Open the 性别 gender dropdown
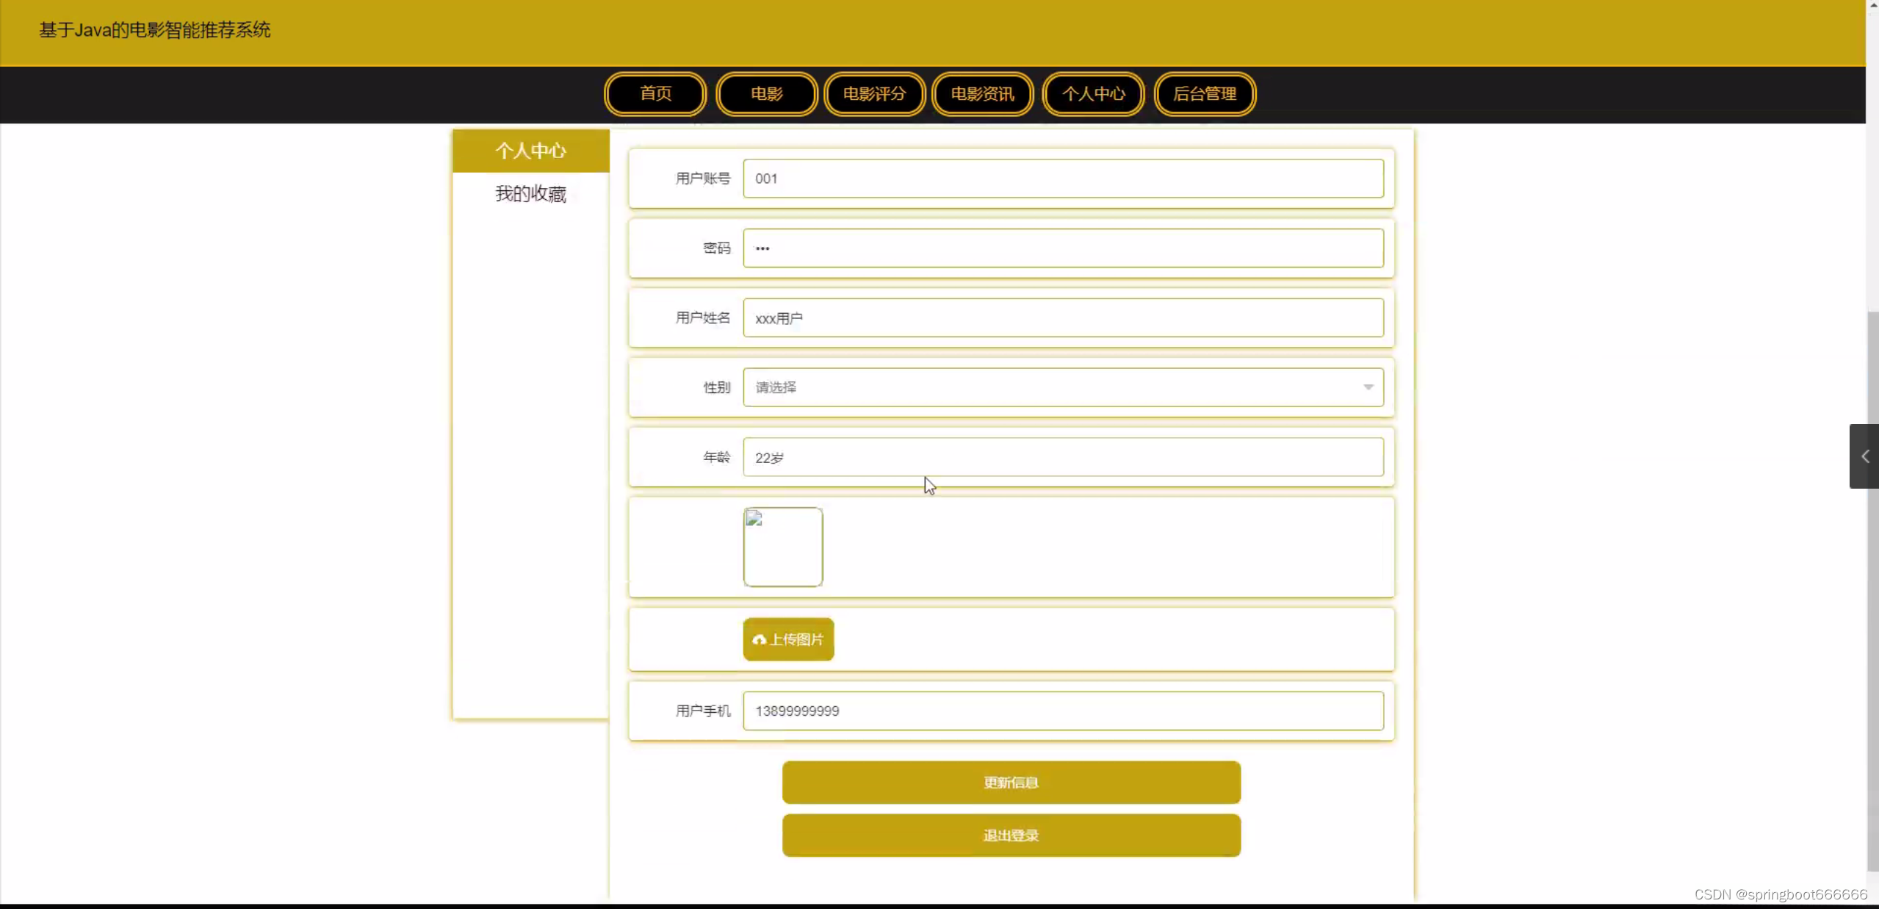This screenshot has width=1879, height=909. pyautogui.click(x=1062, y=387)
